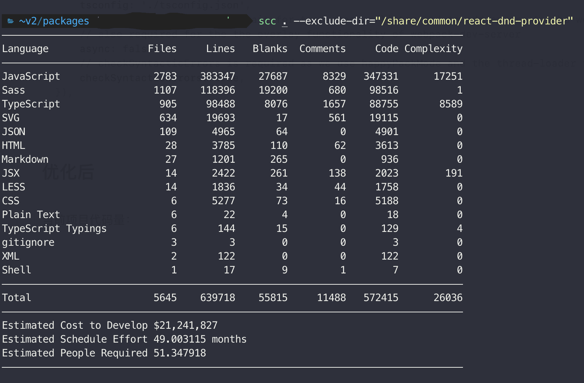Image resolution: width=584 pixels, height=383 pixels.
Task: Click the Files column header
Action: (162, 48)
